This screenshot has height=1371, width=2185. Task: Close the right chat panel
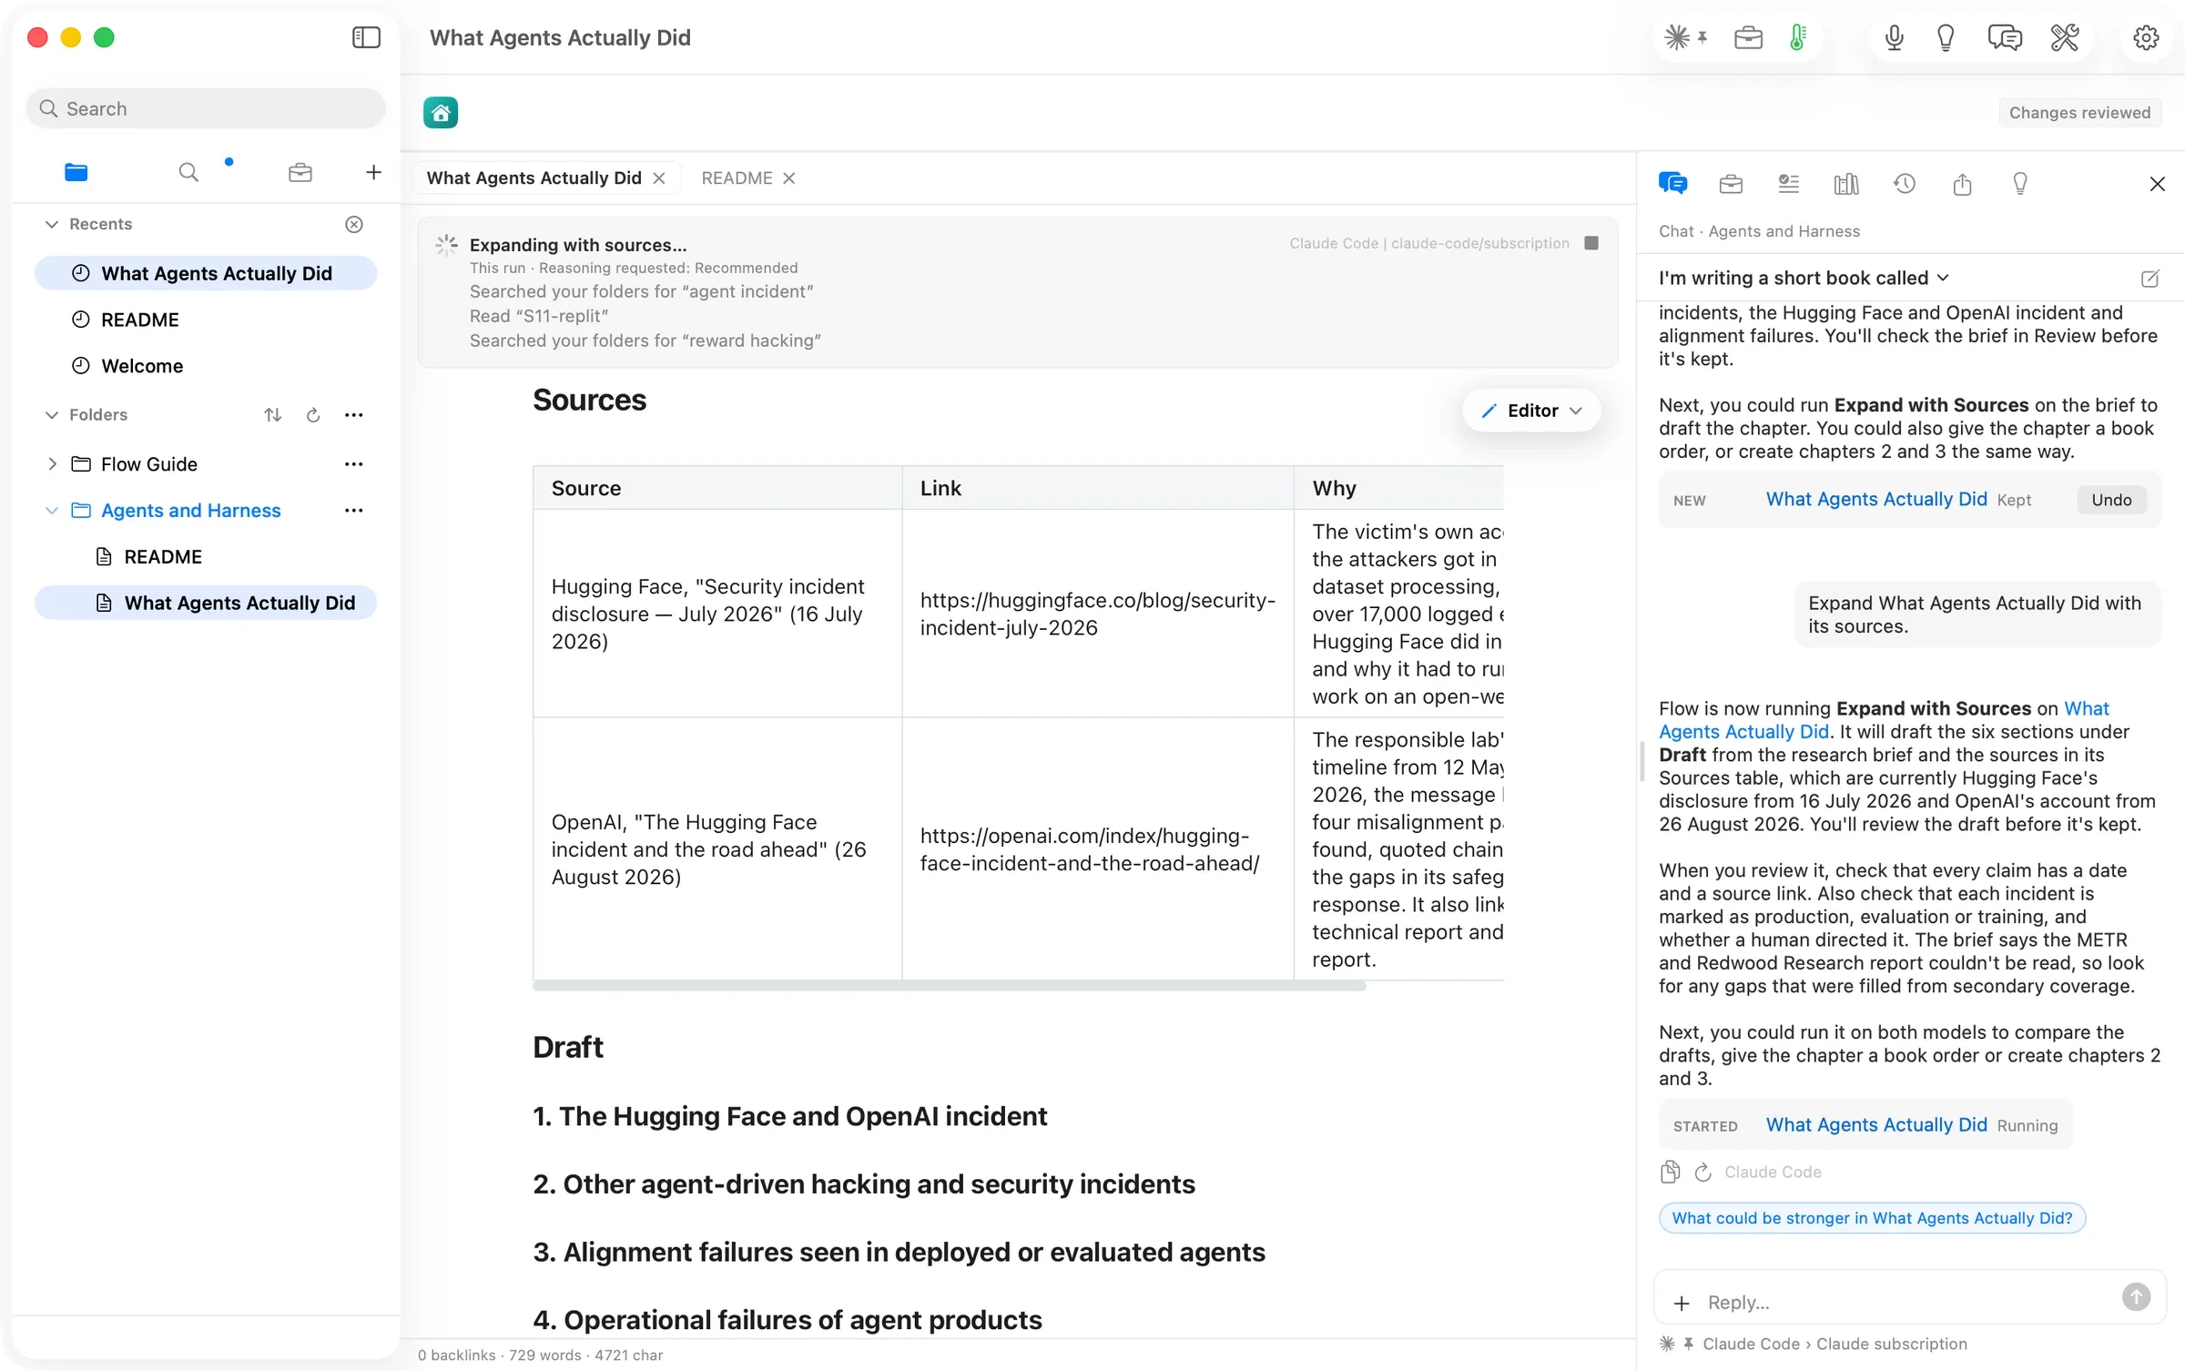[2157, 184]
